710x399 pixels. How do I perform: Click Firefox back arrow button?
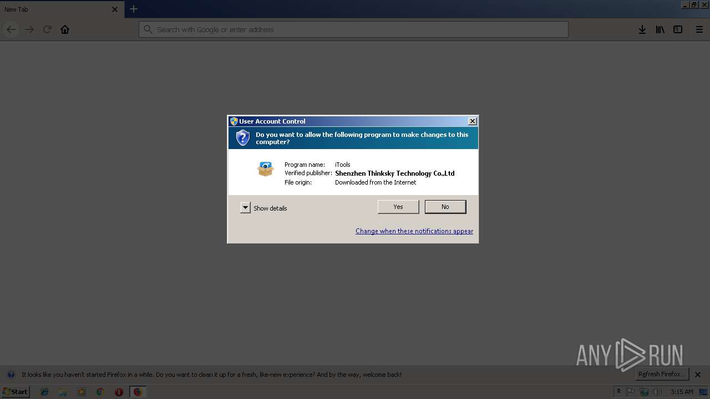click(11, 29)
